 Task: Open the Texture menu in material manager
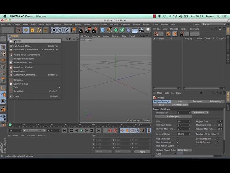click(x=42, y=136)
